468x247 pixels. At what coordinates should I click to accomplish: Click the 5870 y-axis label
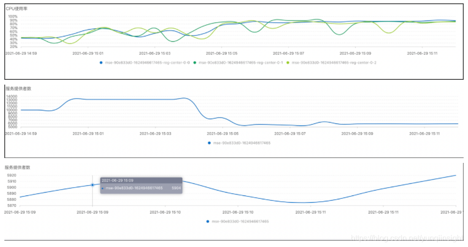click(x=12, y=206)
